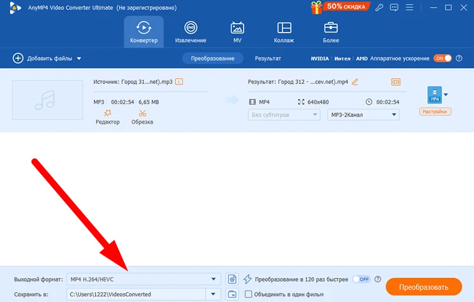Expand the Добавить файлы dropdown arrow
Viewport: 474px width, 302px height.
point(79,59)
